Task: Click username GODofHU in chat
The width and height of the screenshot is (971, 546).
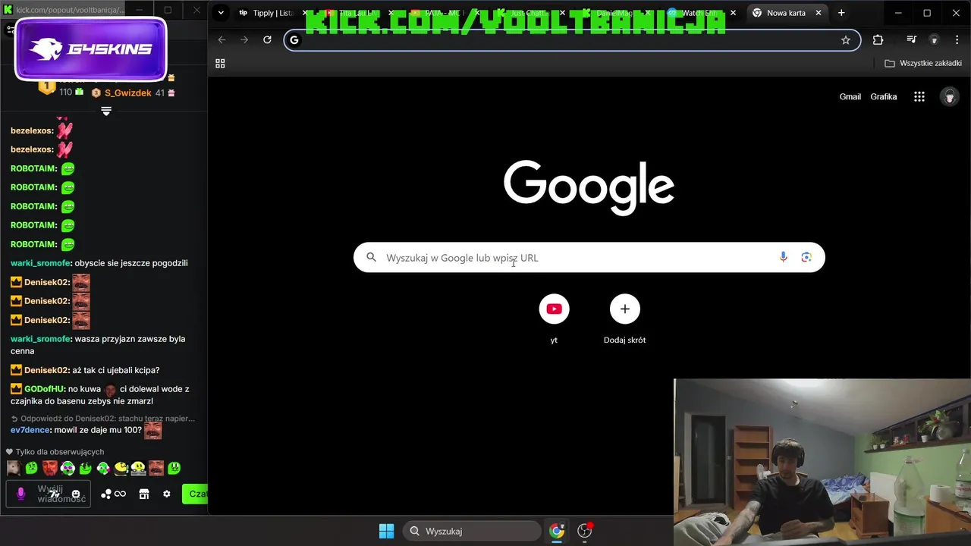Action: [x=44, y=389]
